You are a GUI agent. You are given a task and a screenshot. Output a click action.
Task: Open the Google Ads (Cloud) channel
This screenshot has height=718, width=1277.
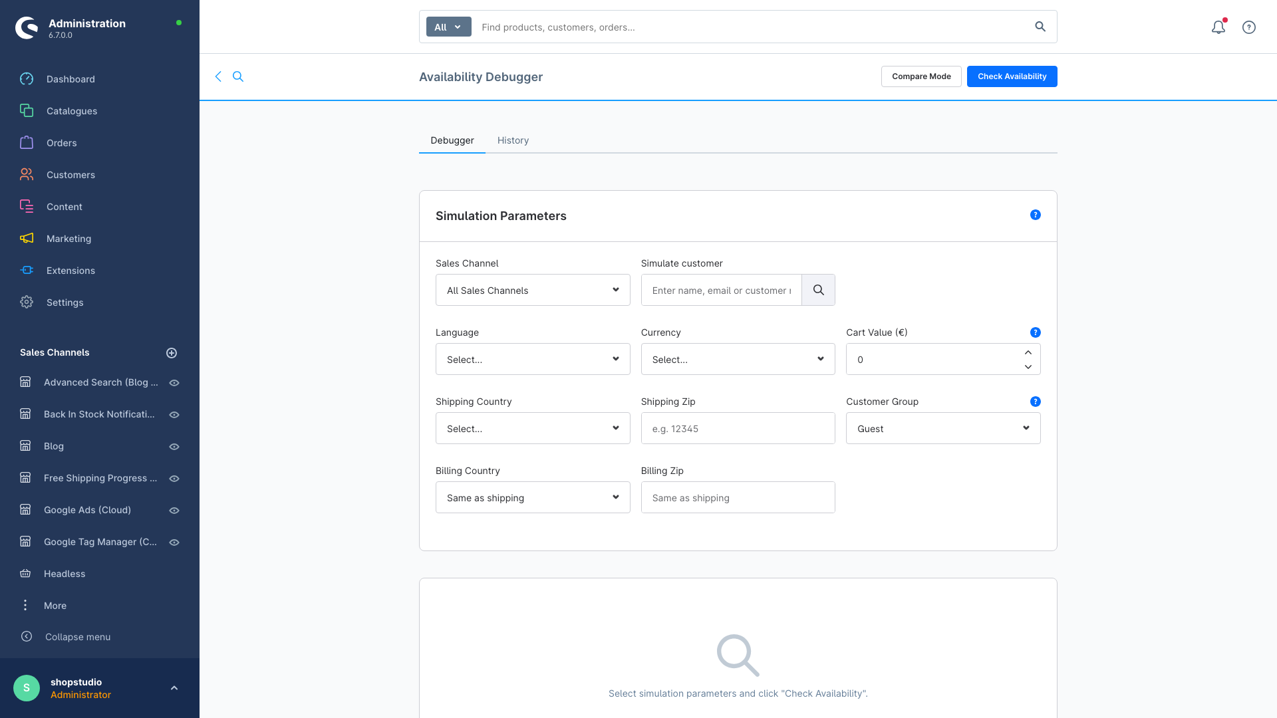pos(87,510)
